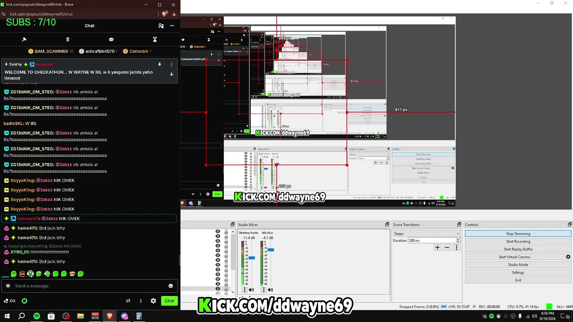573x322 pixels.
Task: Open the pinned message options menu
Action: click(171, 64)
